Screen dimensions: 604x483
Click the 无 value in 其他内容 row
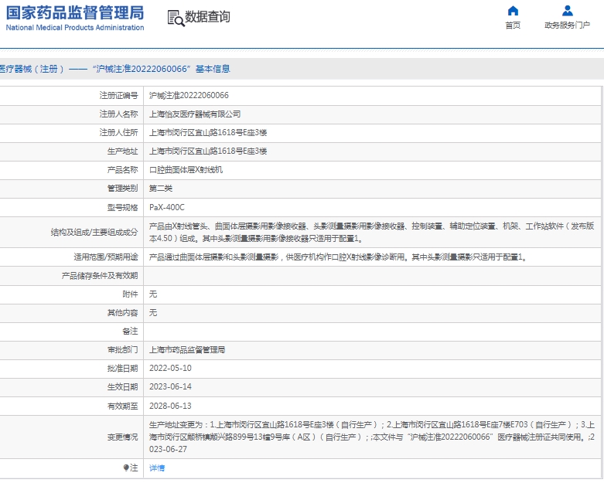point(153,312)
